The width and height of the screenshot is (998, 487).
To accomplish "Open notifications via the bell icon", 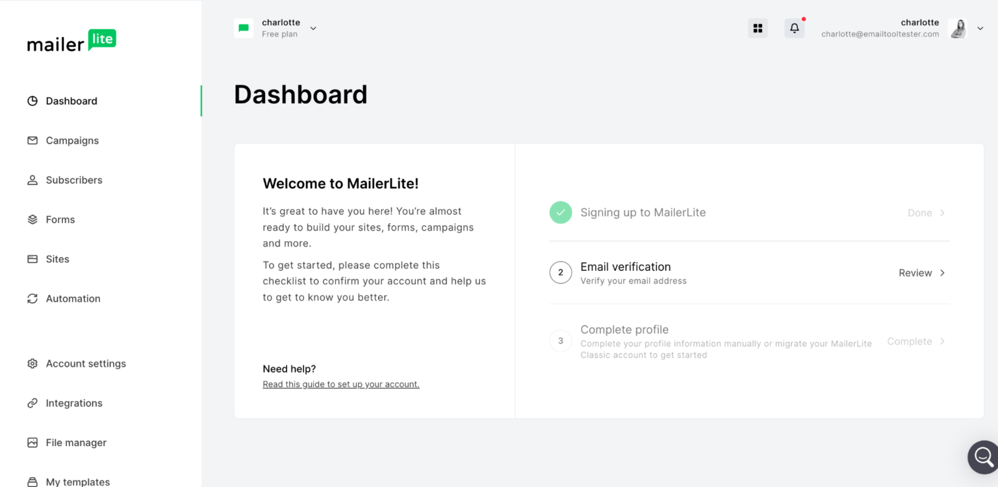I will tap(794, 28).
